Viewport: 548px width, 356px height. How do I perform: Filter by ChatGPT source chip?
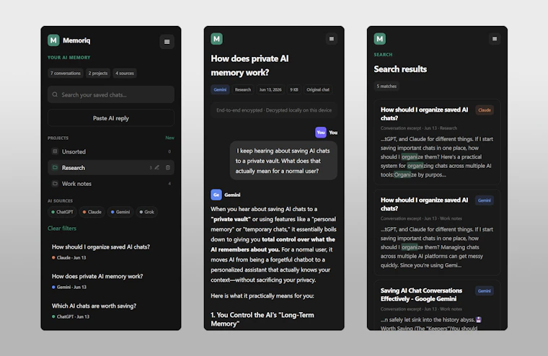[x=62, y=212]
